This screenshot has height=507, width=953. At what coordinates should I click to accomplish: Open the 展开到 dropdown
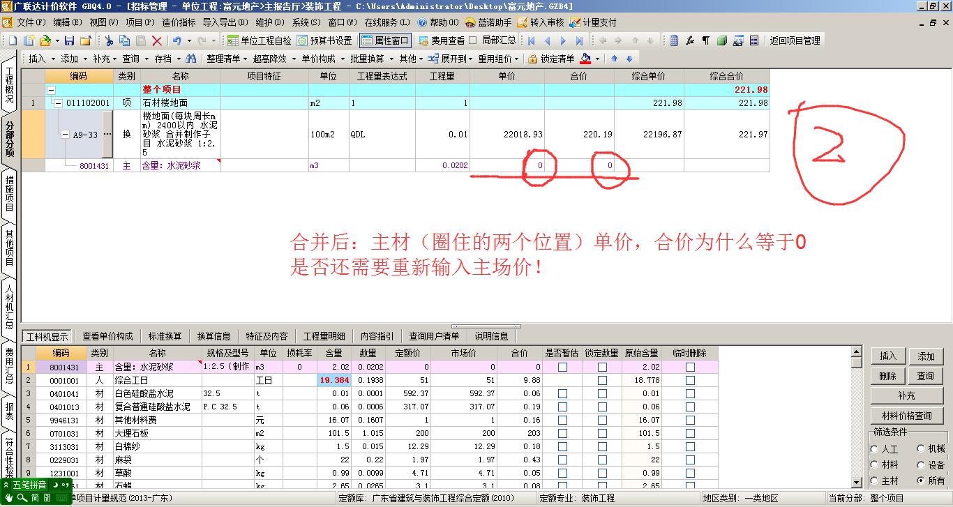[x=452, y=59]
